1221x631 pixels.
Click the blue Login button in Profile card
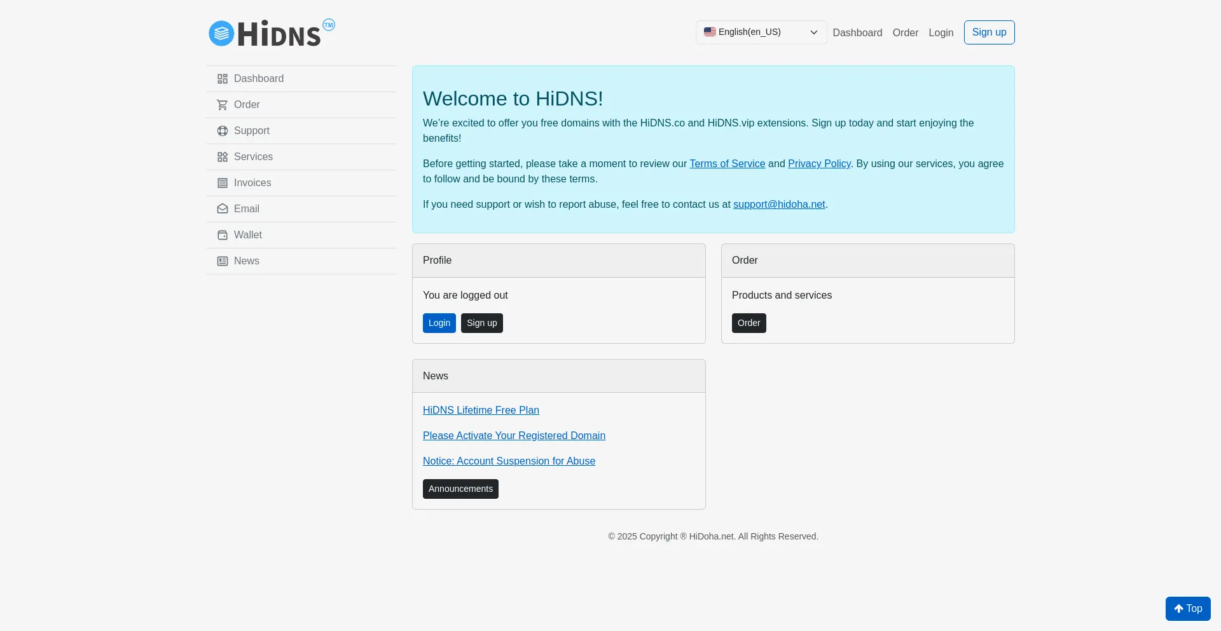[x=439, y=323]
